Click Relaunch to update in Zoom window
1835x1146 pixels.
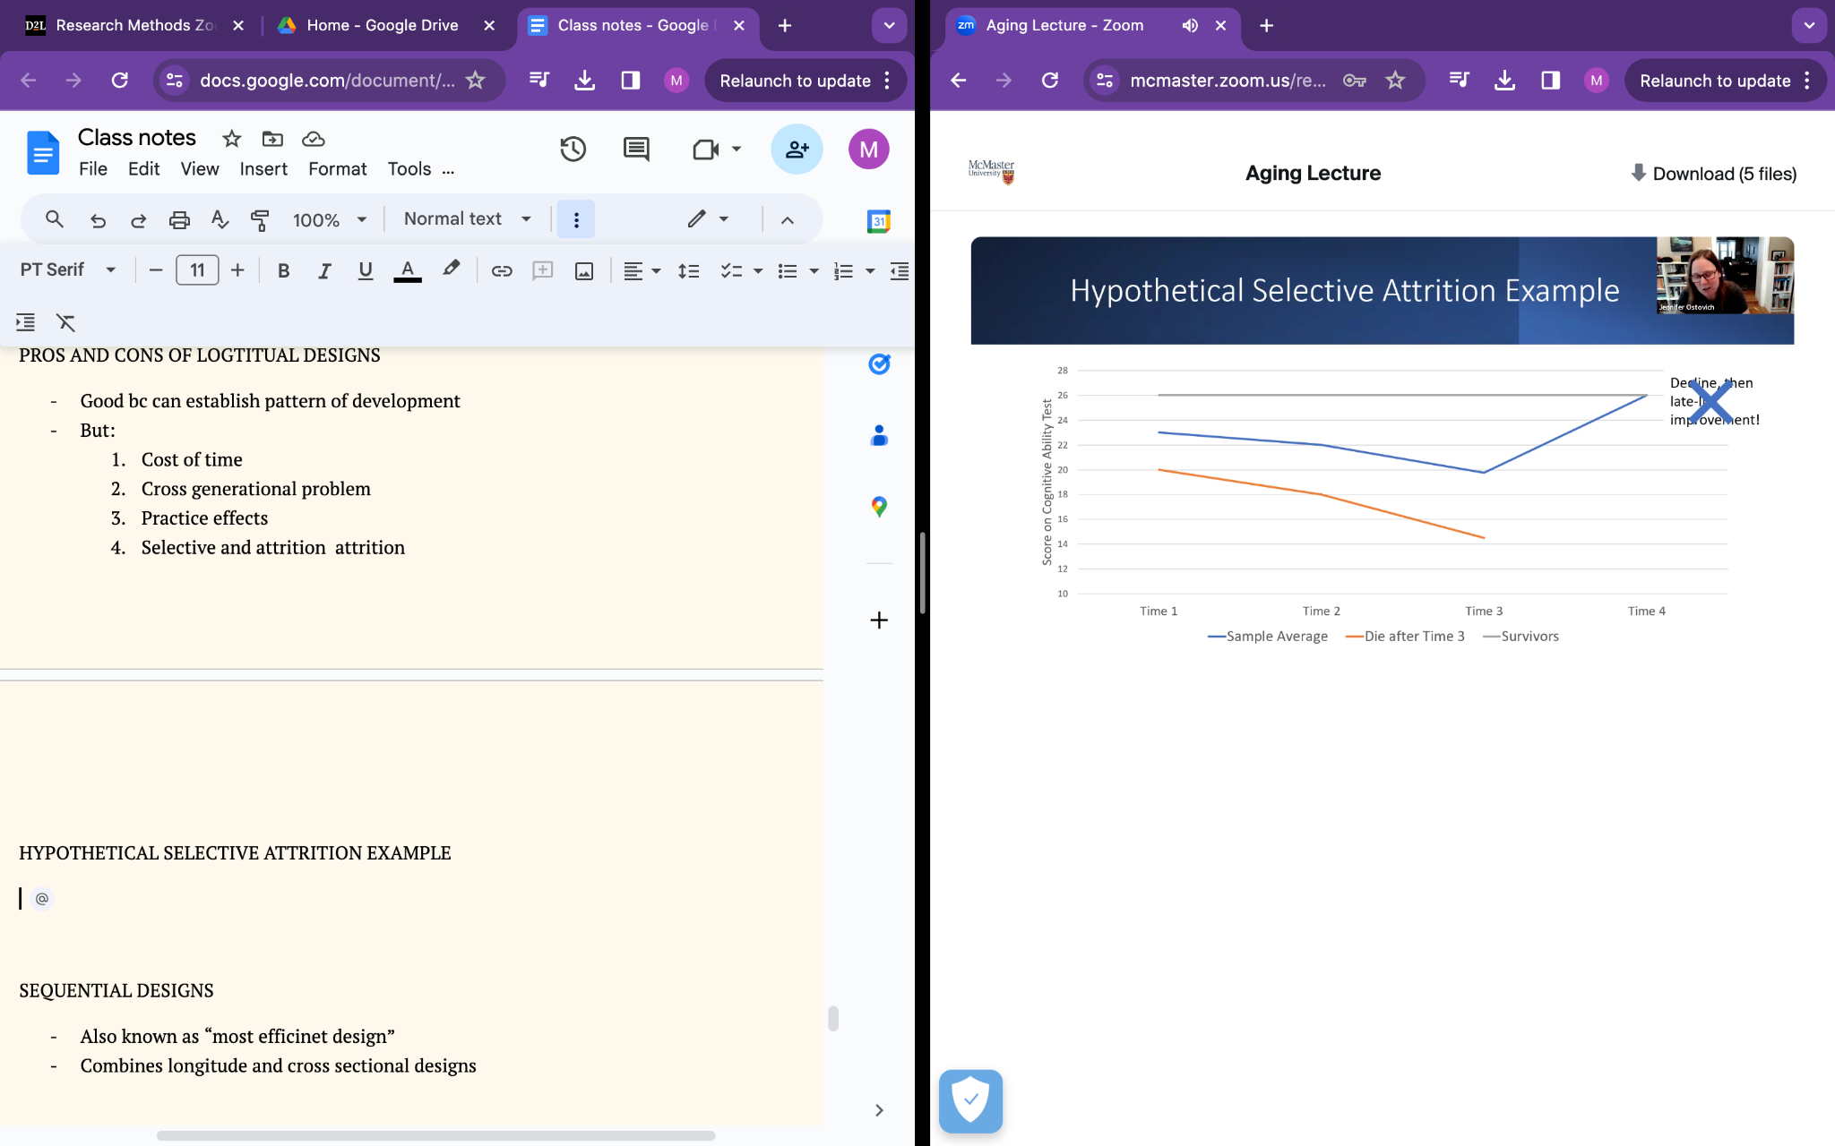click(x=1714, y=81)
